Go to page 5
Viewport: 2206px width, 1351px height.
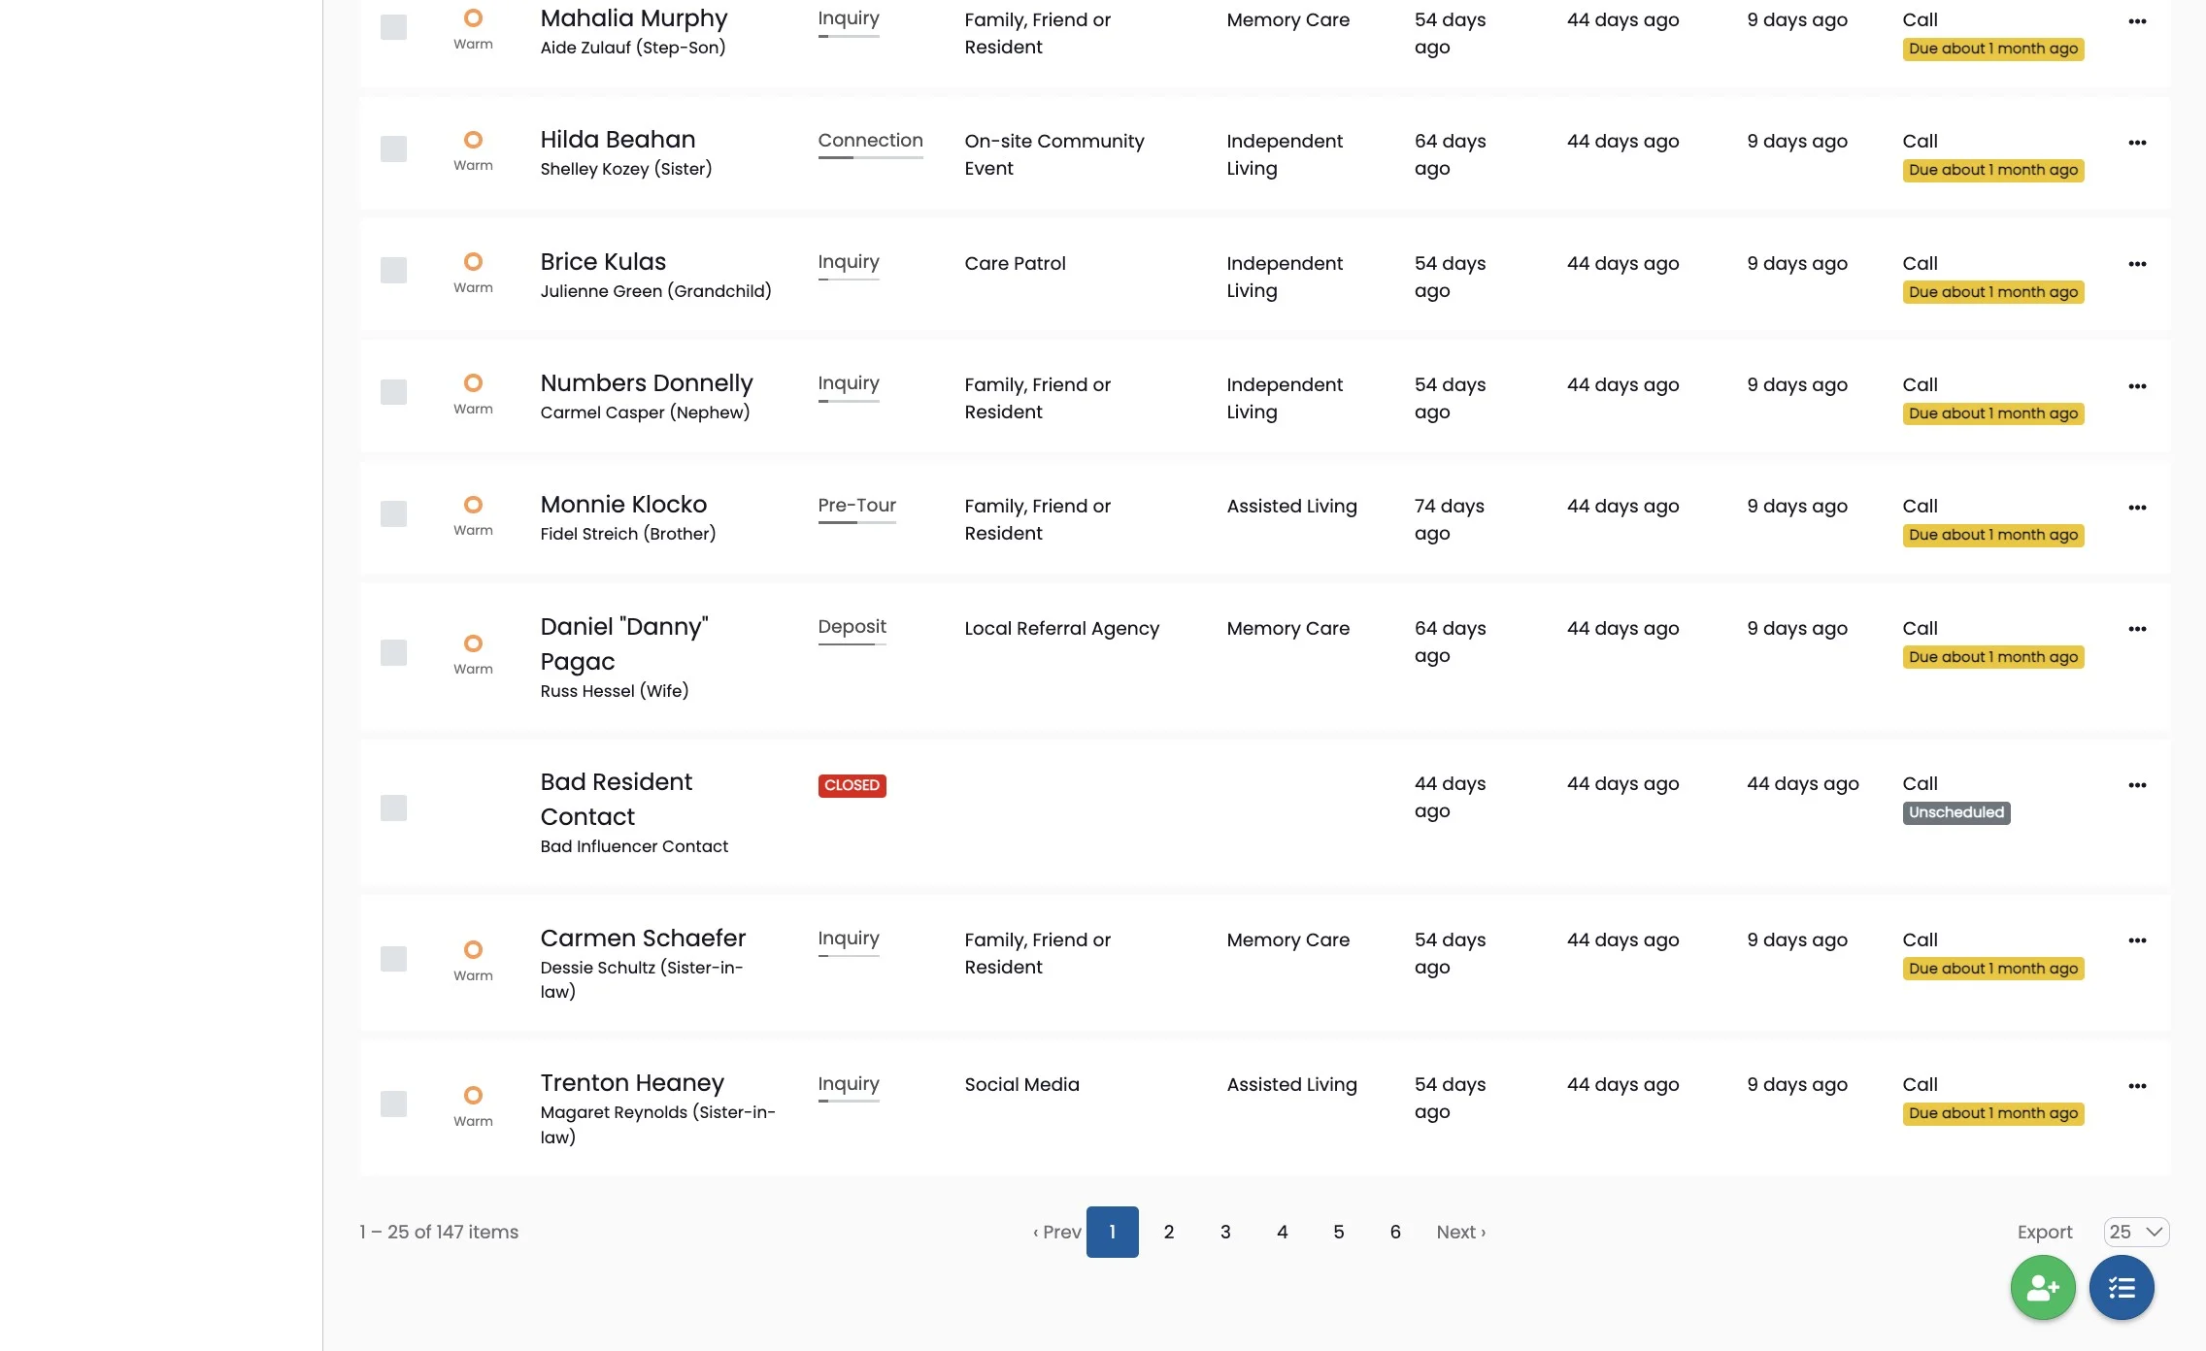point(1339,1232)
